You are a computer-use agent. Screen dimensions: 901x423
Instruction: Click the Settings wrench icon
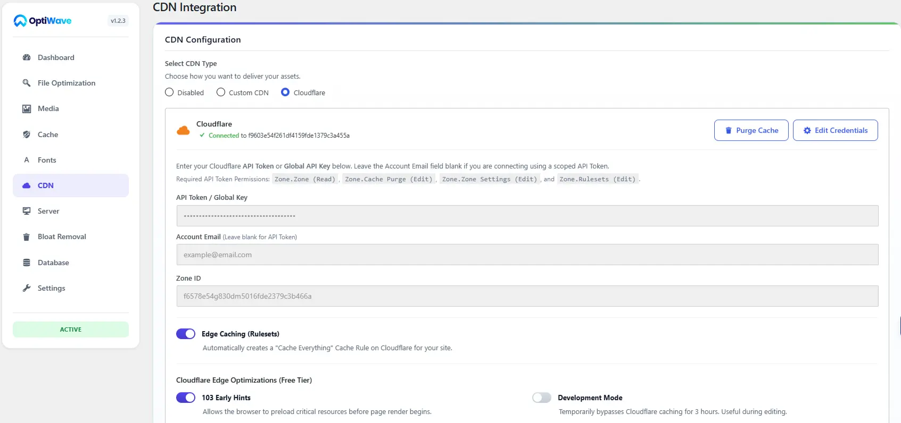click(x=27, y=288)
